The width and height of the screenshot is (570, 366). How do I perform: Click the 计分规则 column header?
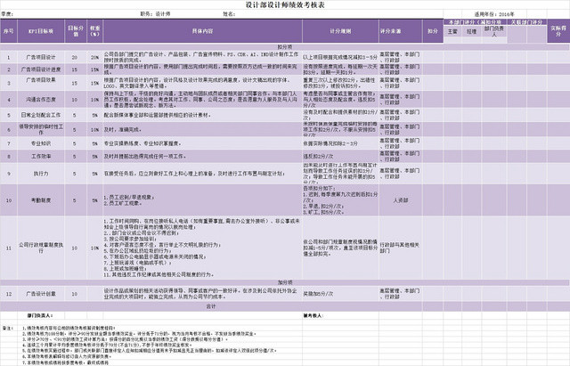tap(340, 31)
